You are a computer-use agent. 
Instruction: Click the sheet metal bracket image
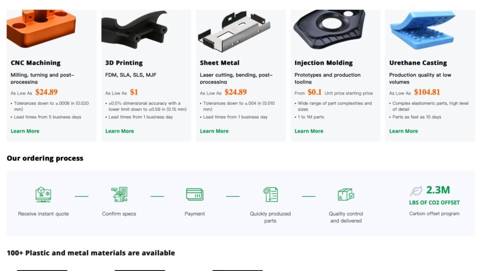tap(234, 32)
